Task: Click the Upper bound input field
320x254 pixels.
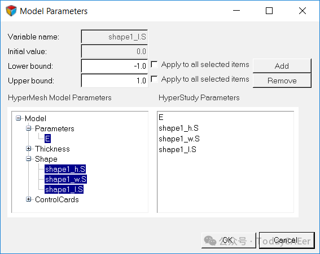Action: click(x=114, y=81)
